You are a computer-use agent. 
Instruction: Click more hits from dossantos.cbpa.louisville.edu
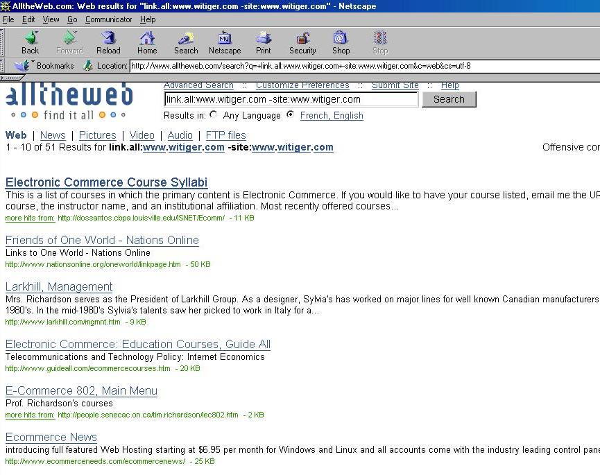click(31, 218)
